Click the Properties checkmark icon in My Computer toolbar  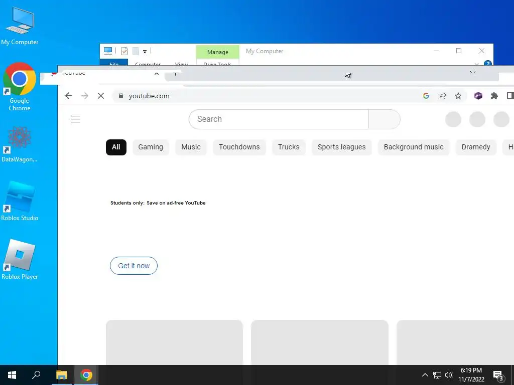click(124, 51)
